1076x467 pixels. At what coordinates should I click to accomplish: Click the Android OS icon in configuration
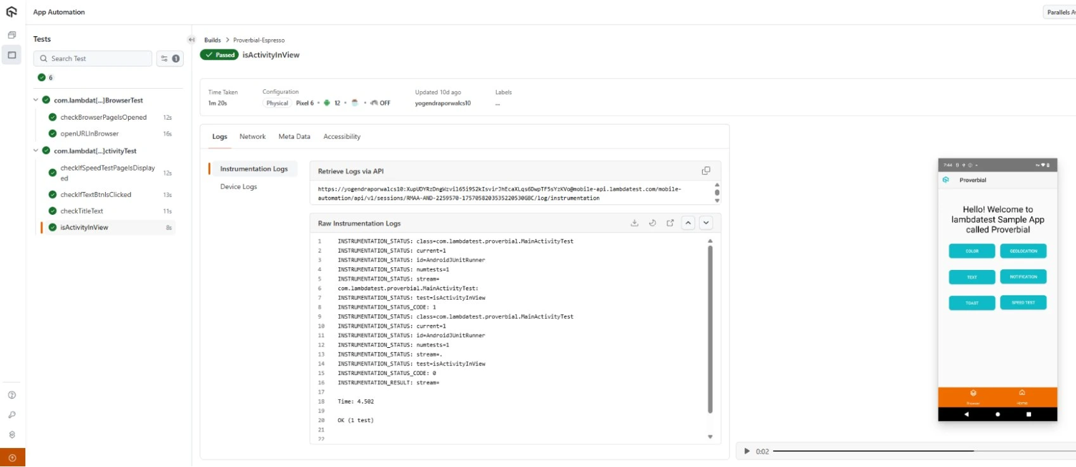pos(327,103)
